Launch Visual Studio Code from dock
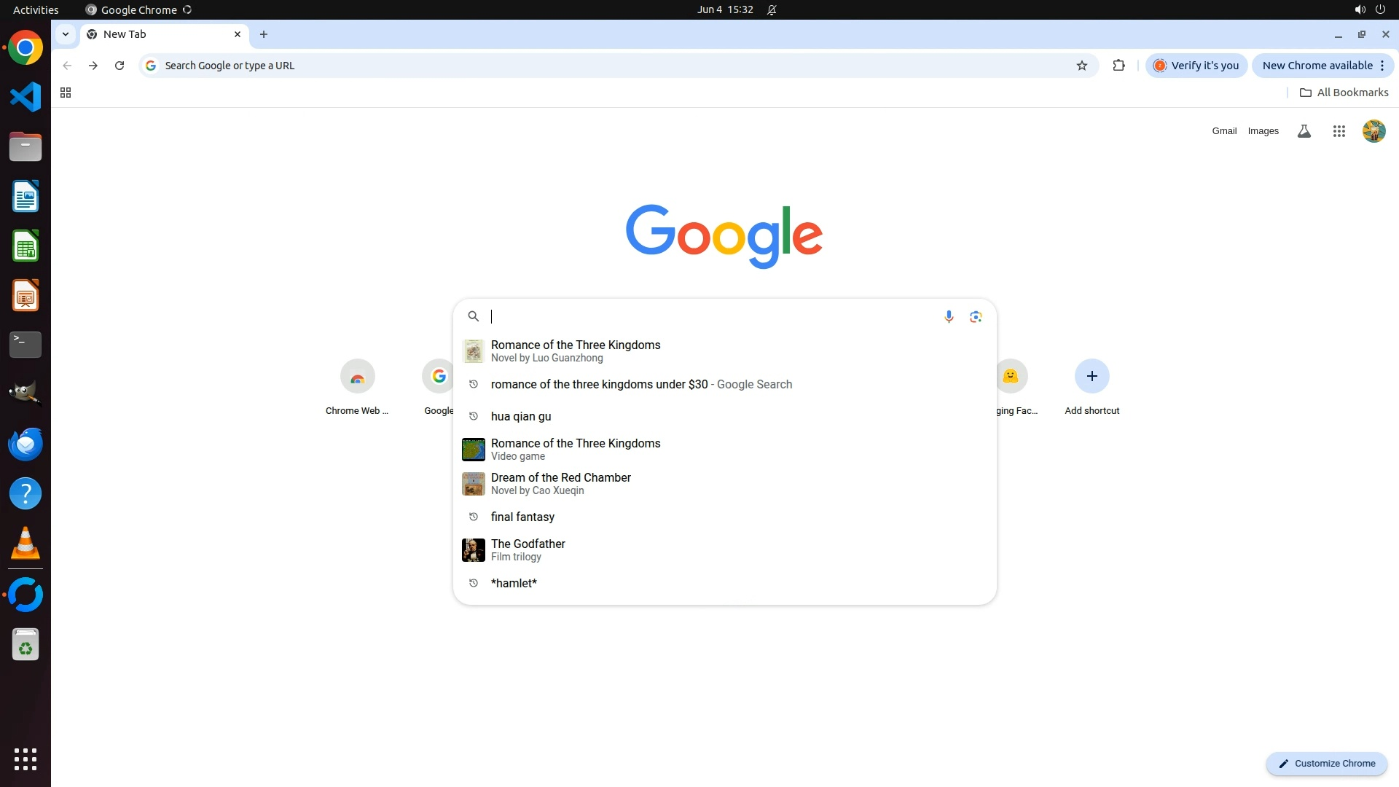 coord(26,97)
